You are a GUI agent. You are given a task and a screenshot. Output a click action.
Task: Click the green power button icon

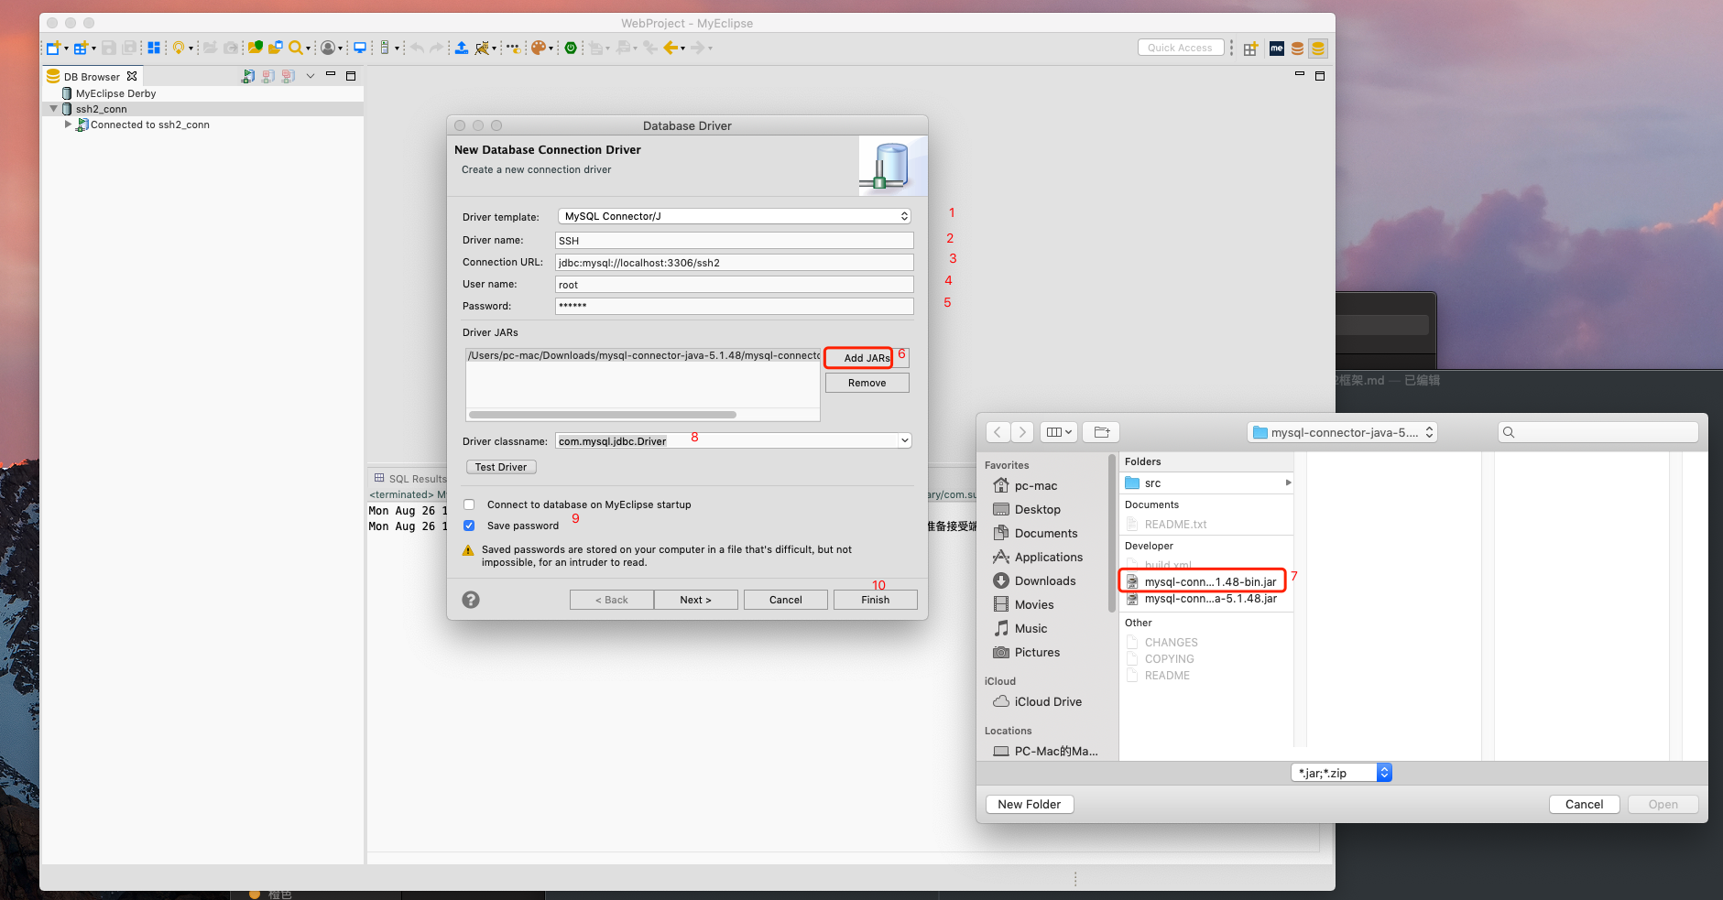[x=571, y=48]
